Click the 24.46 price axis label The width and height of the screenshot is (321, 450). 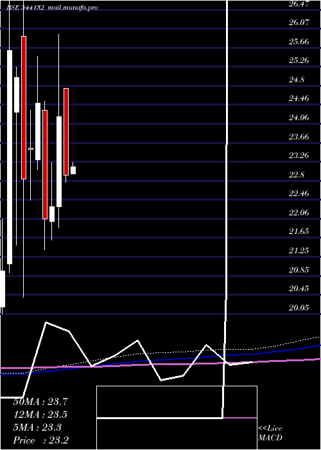[299, 98]
